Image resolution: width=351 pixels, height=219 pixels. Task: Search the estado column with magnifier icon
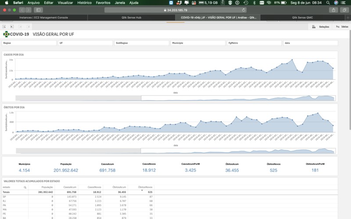click(25, 187)
